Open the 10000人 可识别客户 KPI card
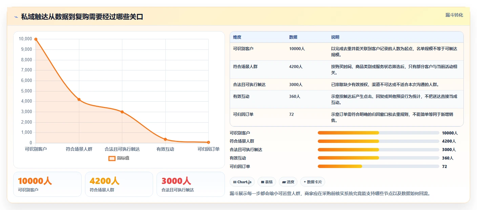Screen dimensions: 477x210 47,184
